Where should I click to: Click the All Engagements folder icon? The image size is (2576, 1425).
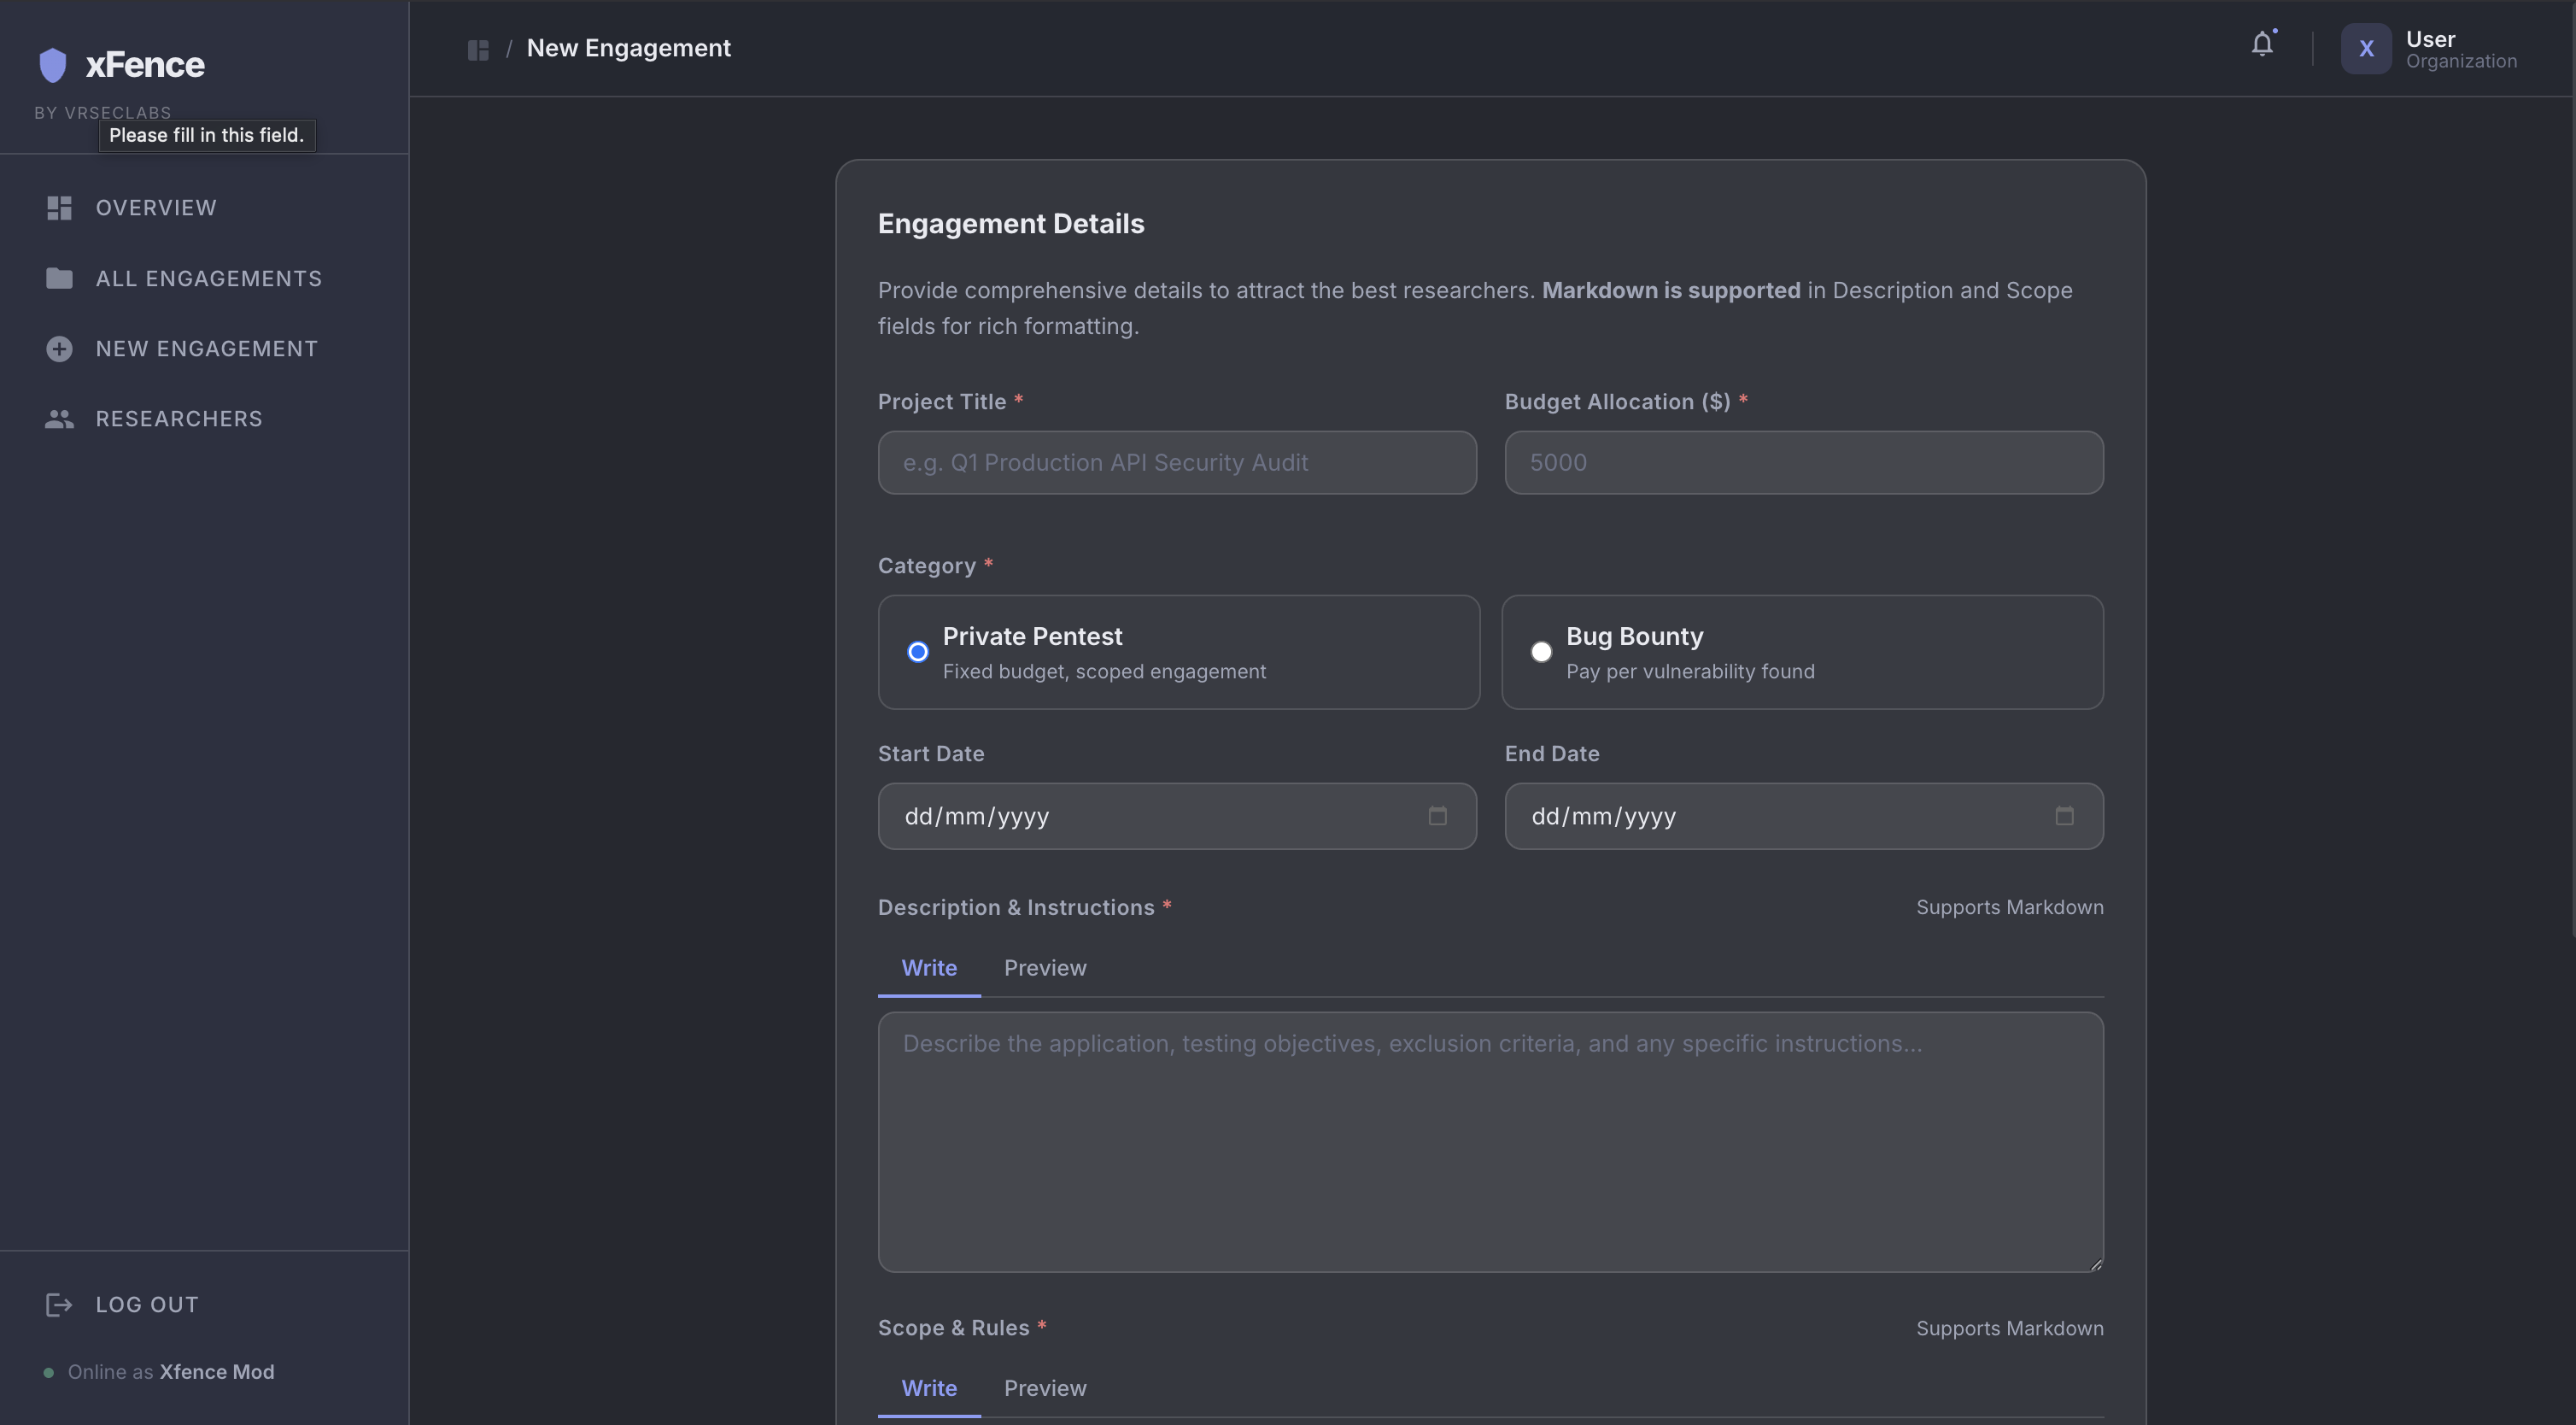pos(59,278)
